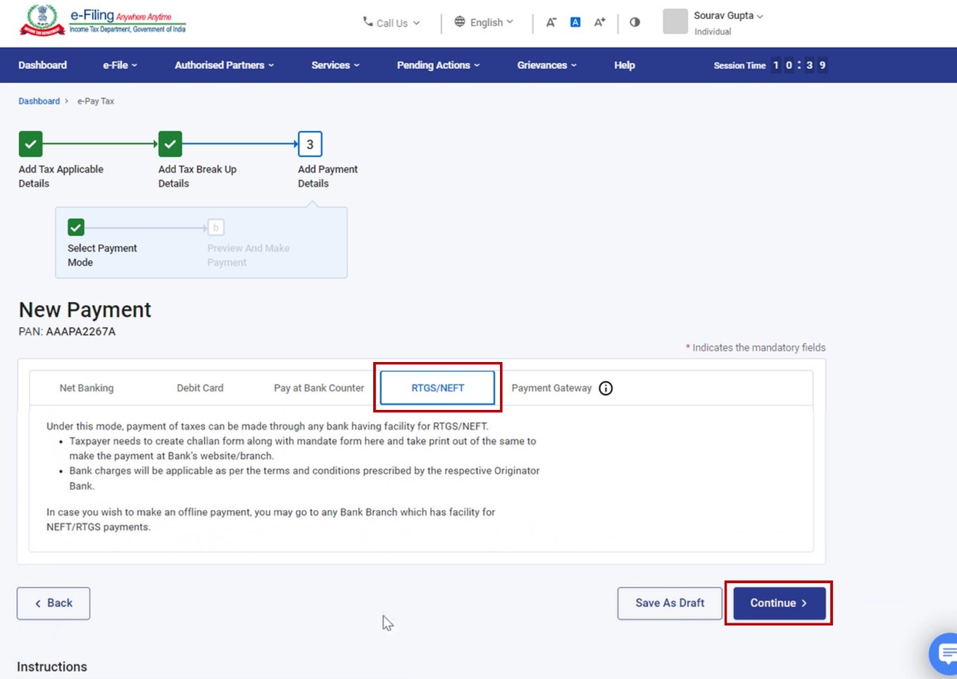Select the Pay at Bank Counter tab

318,387
